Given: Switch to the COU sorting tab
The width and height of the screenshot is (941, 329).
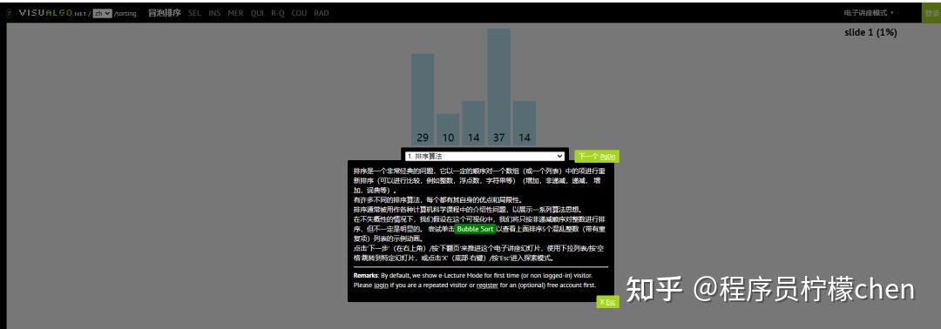Looking at the screenshot, I should (x=299, y=12).
